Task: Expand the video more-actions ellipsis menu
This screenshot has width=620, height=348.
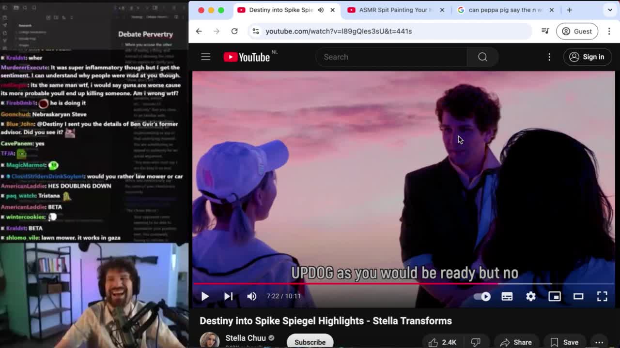Action: click(x=600, y=342)
